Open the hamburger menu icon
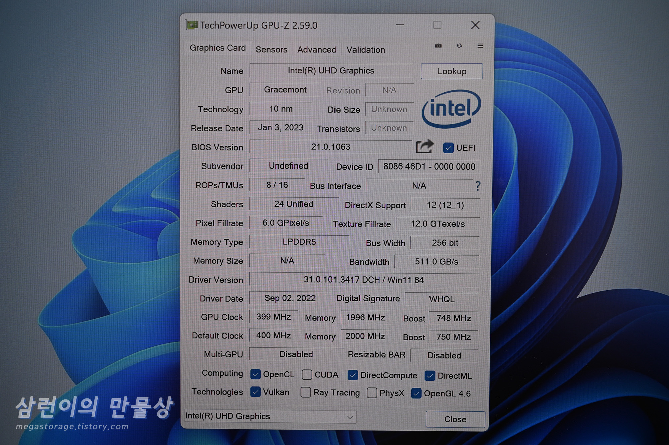 pos(480,46)
